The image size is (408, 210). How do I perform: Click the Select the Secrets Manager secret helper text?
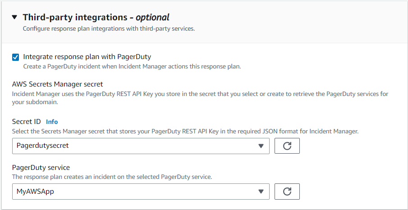185,131
